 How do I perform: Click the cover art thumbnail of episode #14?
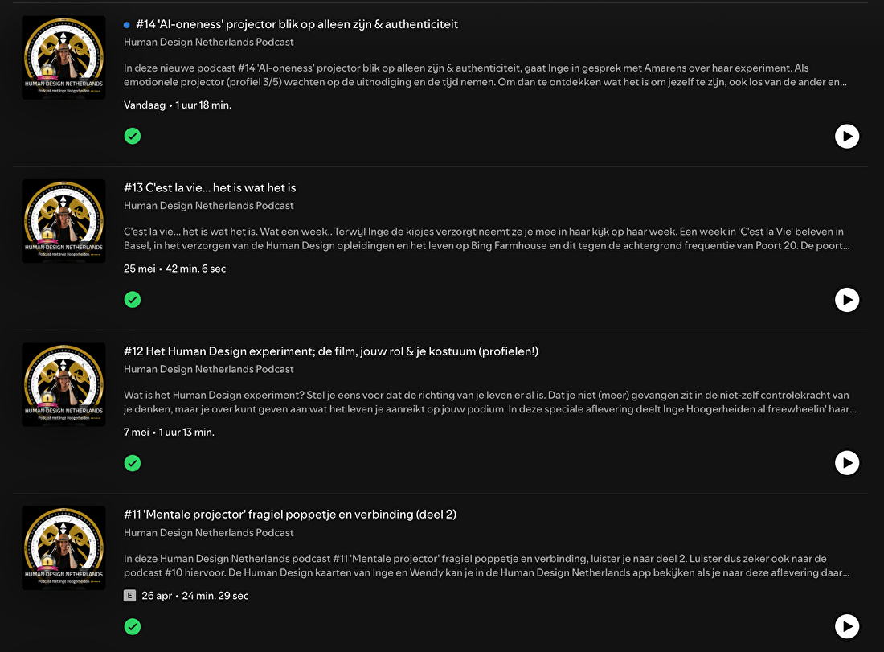[x=63, y=58]
